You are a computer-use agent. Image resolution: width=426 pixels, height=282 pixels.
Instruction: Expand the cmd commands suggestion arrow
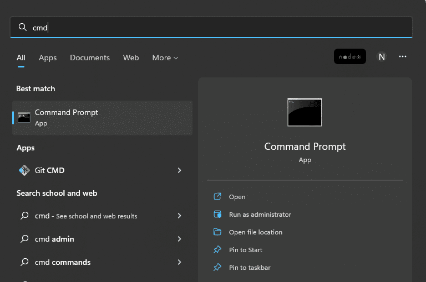(x=179, y=262)
